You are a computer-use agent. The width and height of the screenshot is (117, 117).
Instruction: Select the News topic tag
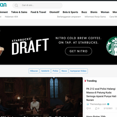[64, 71]
